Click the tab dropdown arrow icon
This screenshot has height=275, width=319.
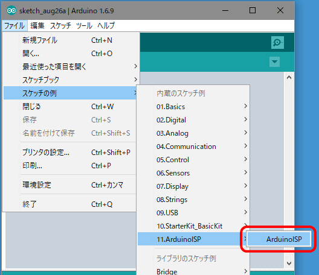[x=274, y=62]
